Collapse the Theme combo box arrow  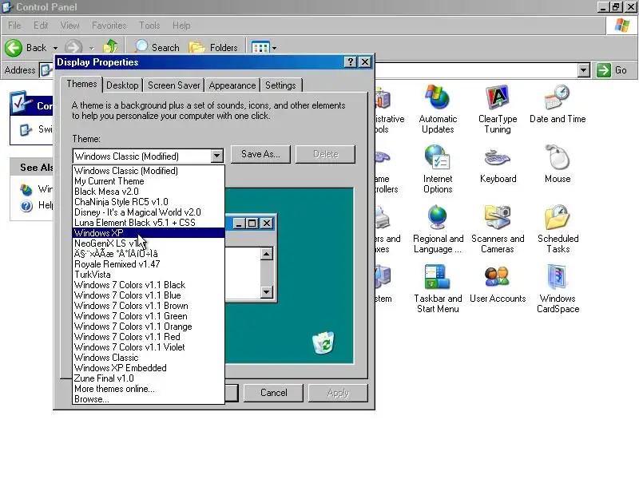(216, 156)
